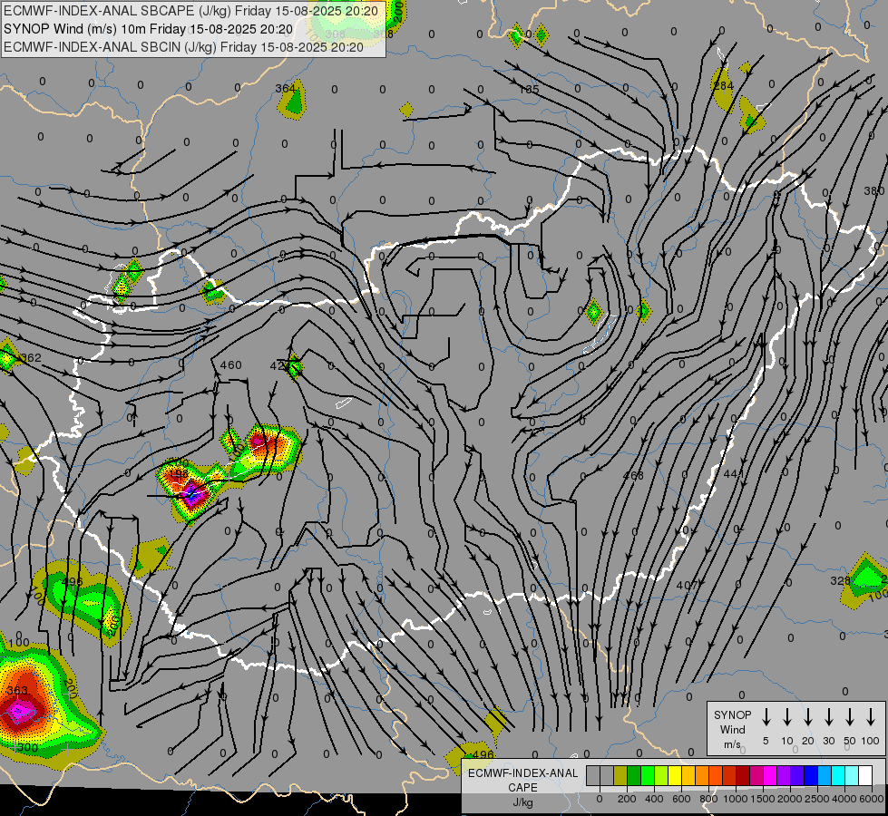Pick the bright green swatch in CAPE scale
The image size is (888, 816).
648,775
